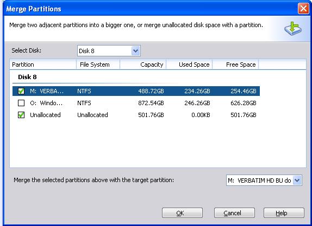The image size is (312, 226).
Task: Sort by Free Space column header
Action: pos(235,64)
